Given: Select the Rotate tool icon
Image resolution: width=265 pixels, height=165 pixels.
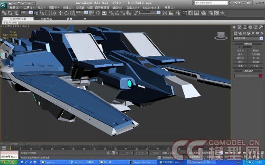Looking at the screenshot, I should pyautogui.click(x=66, y=13).
